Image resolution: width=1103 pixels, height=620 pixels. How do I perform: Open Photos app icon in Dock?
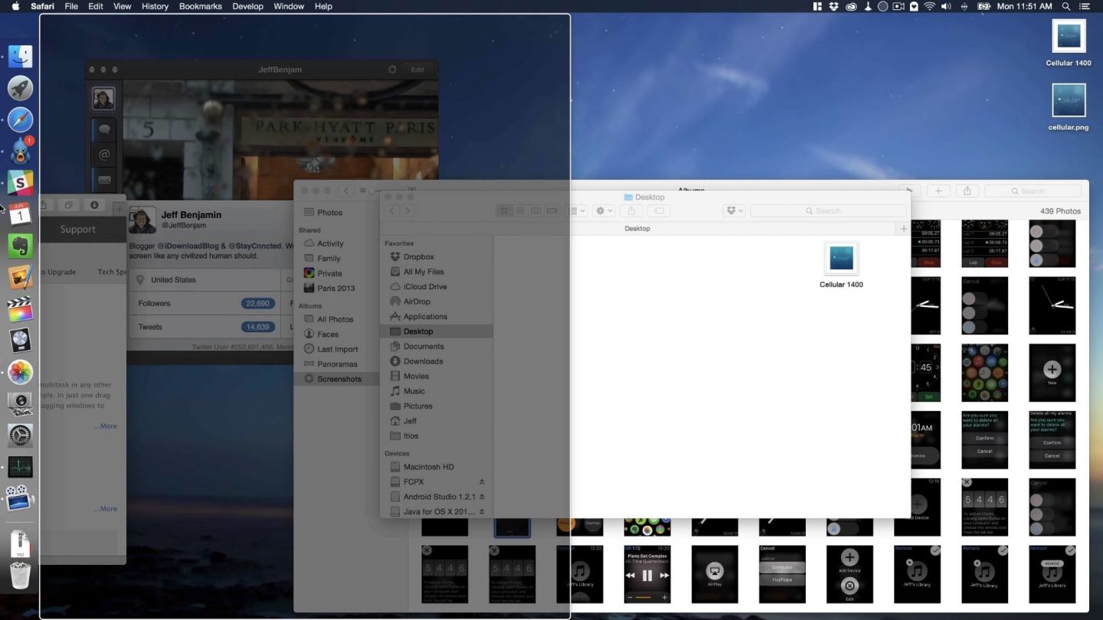coord(21,372)
